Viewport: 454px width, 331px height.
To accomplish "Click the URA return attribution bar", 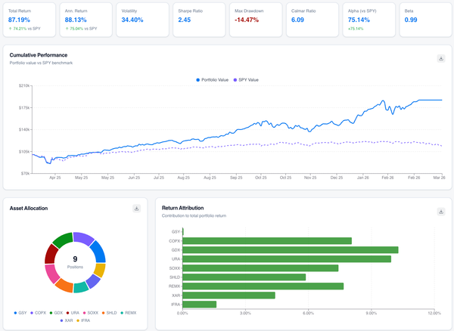I will pos(287,258).
